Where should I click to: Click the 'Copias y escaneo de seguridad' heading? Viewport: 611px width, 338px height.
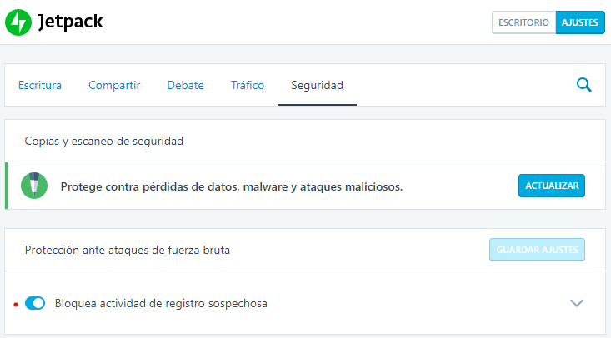coord(104,141)
